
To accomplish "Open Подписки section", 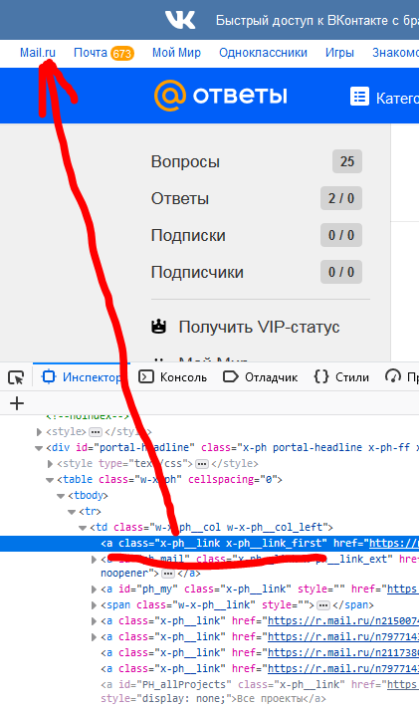I will (x=188, y=236).
